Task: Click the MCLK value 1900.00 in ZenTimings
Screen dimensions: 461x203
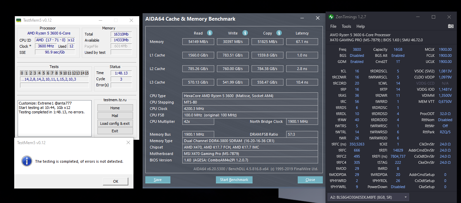Action: click(x=445, y=49)
